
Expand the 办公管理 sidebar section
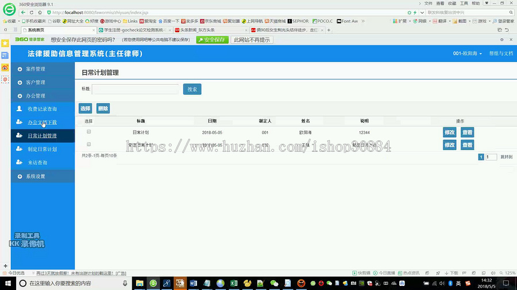43,96
